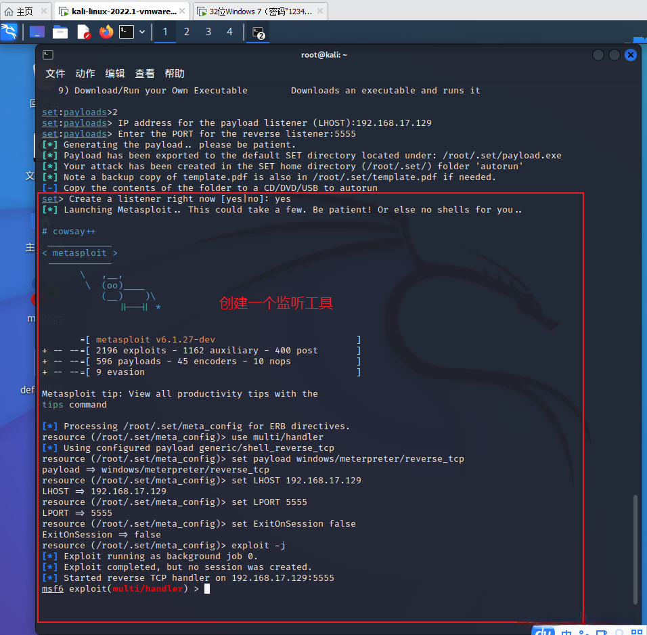Click 'use multi/handler' command text
This screenshot has width=647, height=635.
coord(277,437)
